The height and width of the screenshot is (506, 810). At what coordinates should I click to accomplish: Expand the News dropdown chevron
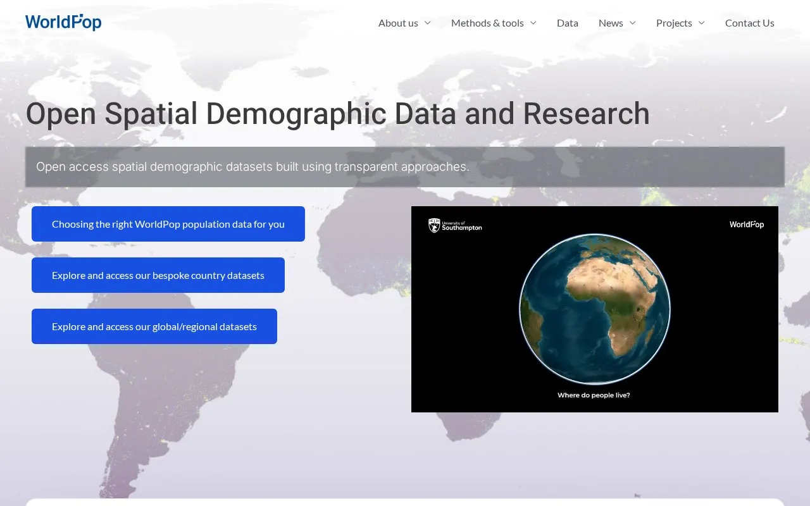point(633,23)
